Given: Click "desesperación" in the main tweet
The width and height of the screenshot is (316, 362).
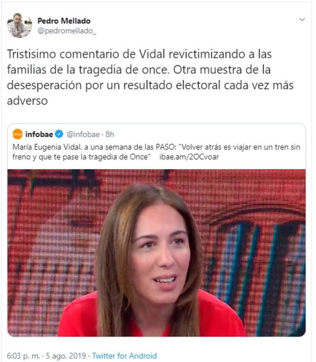Looking at the screenshot, I should click(44, 85).
